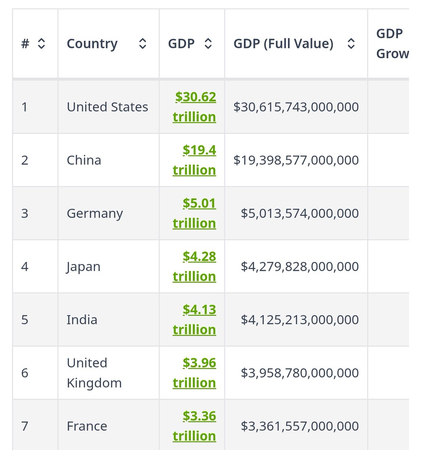Click the down chevron on GDP (Full Value) sorter
The height and width of the screenshot is (450, 421).
click(351, 46)
